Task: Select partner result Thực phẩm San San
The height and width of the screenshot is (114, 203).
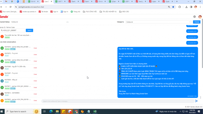Action: point(19,37)
